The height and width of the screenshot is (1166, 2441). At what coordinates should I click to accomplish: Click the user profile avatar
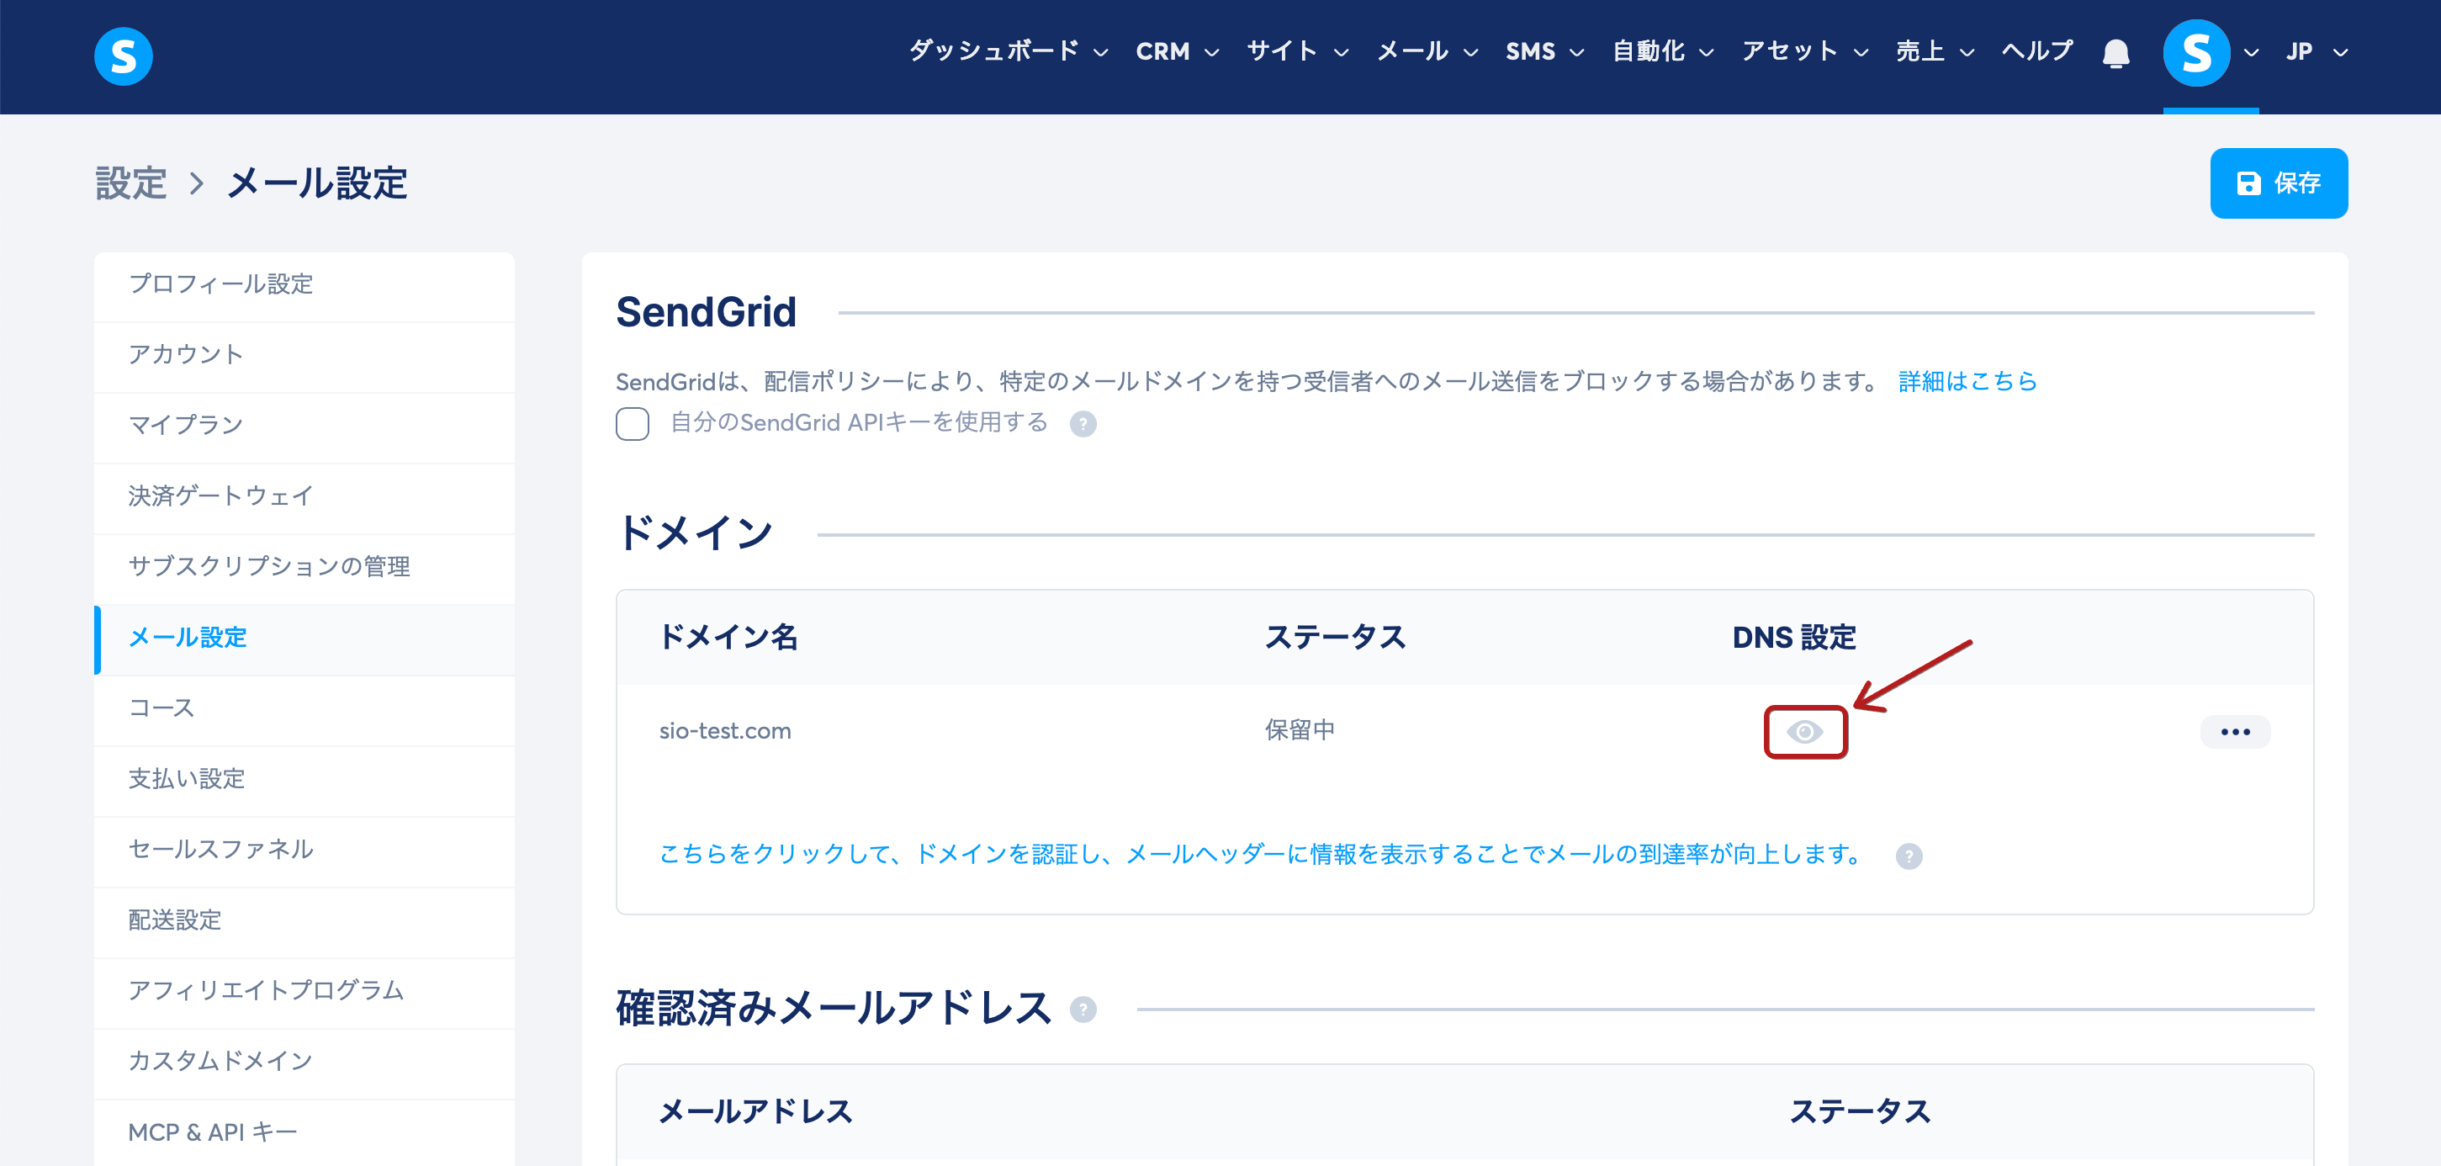2195,53
